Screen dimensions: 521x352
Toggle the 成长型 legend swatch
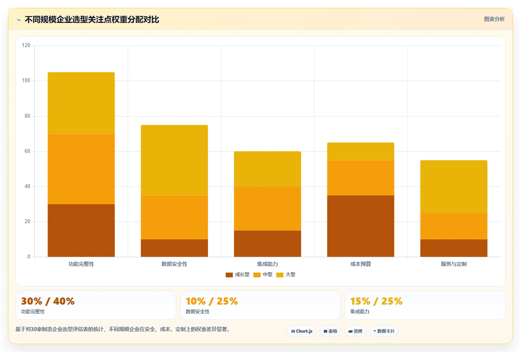(229, 275)
